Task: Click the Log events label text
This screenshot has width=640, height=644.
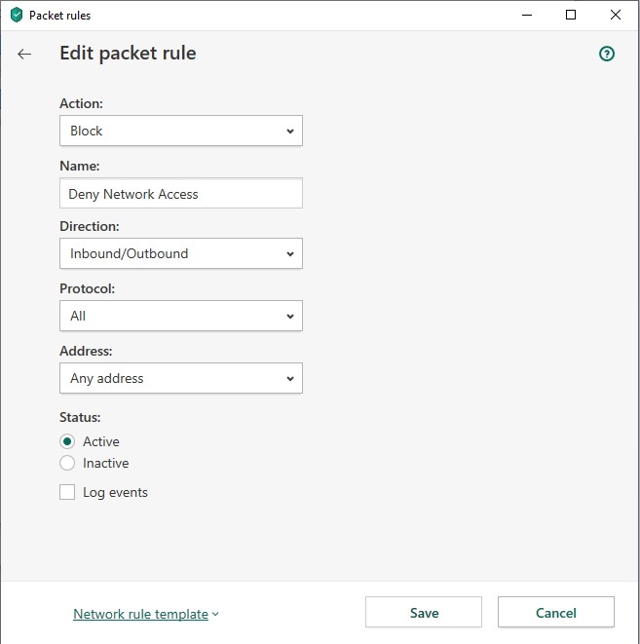Action: pyautogui.click(x=115, y=492)
